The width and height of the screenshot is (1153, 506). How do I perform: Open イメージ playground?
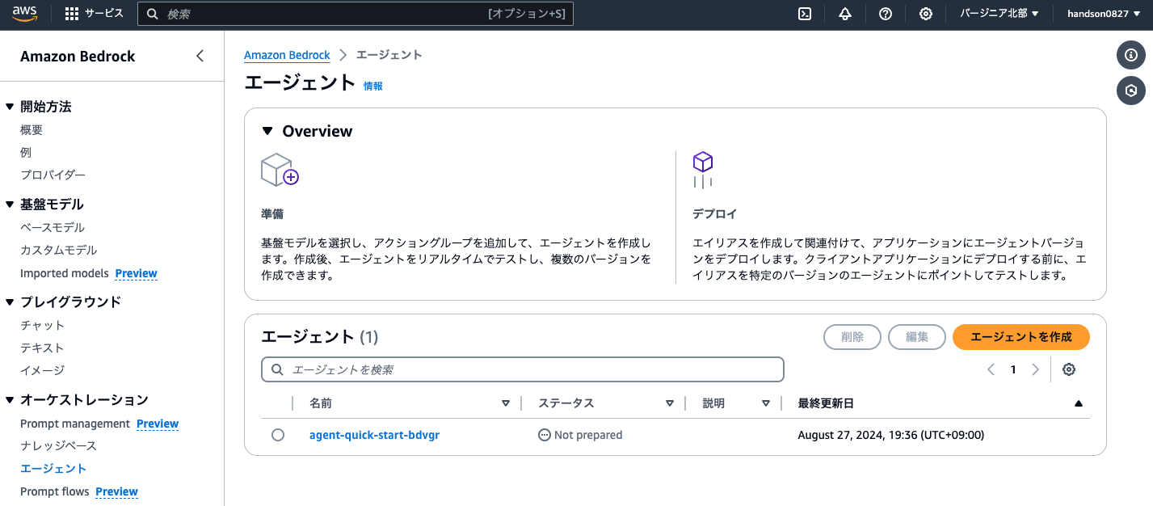tap(42, 370)
